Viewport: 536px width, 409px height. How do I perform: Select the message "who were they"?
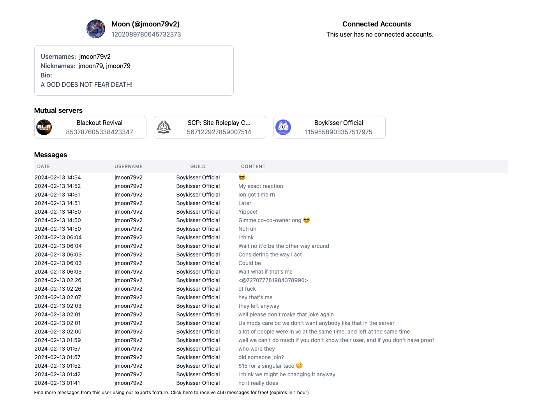[257, 349]
